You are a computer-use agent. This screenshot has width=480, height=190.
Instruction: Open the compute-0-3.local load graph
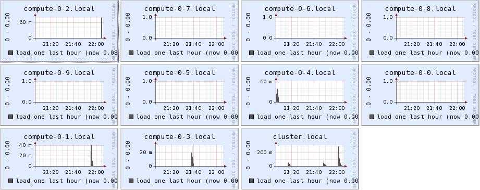pyautogui.click(x=179, y=159)
